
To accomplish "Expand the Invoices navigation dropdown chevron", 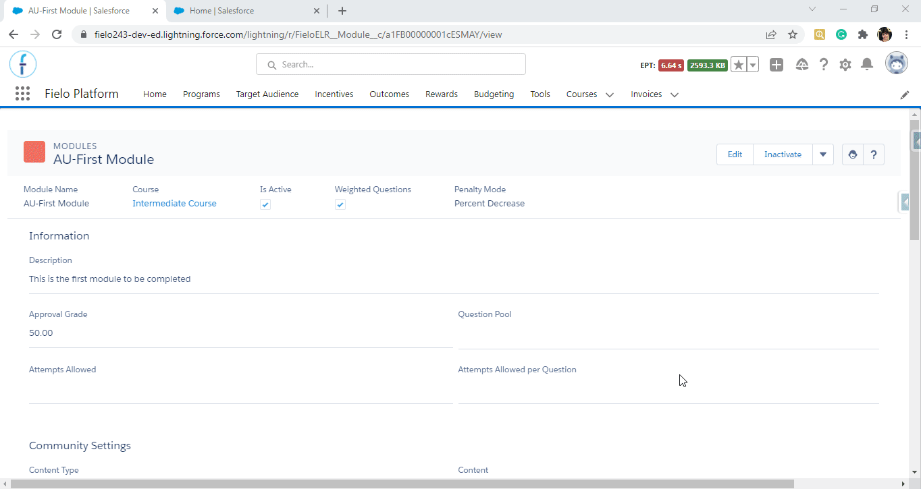I will point(675,95).
